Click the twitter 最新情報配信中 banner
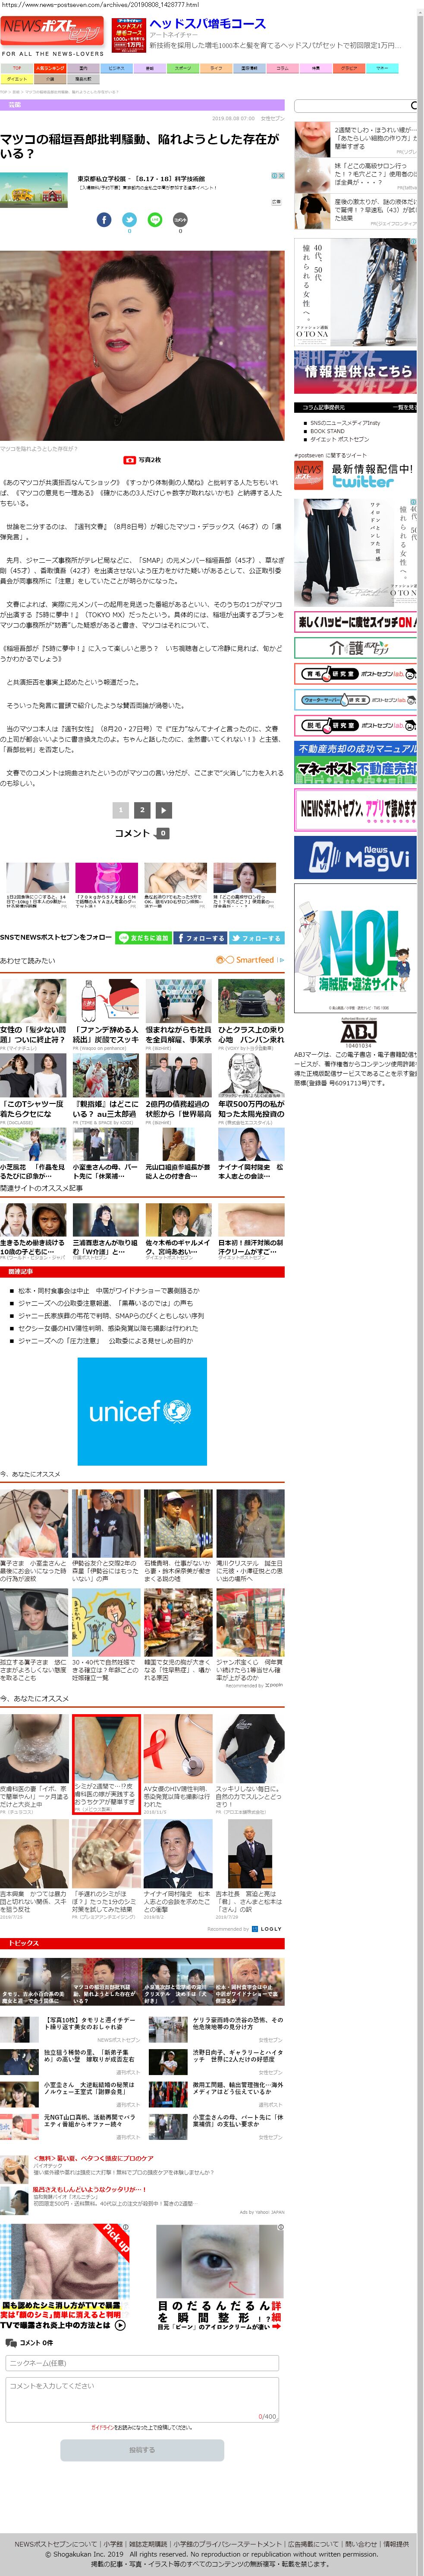 [x=355, y=474]
